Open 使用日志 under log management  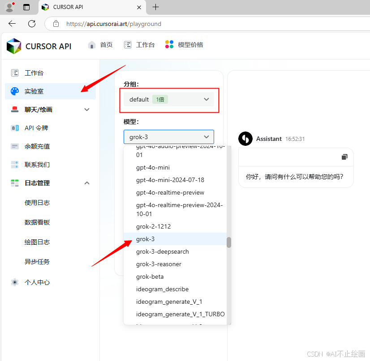(x=37, y=203)
